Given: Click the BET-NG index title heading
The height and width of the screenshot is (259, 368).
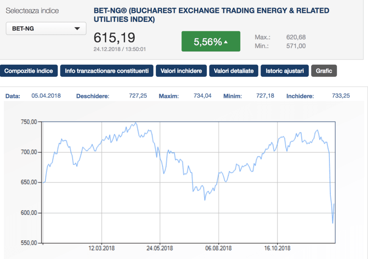Looking at the screenshot, I should [x=211, y=15].
